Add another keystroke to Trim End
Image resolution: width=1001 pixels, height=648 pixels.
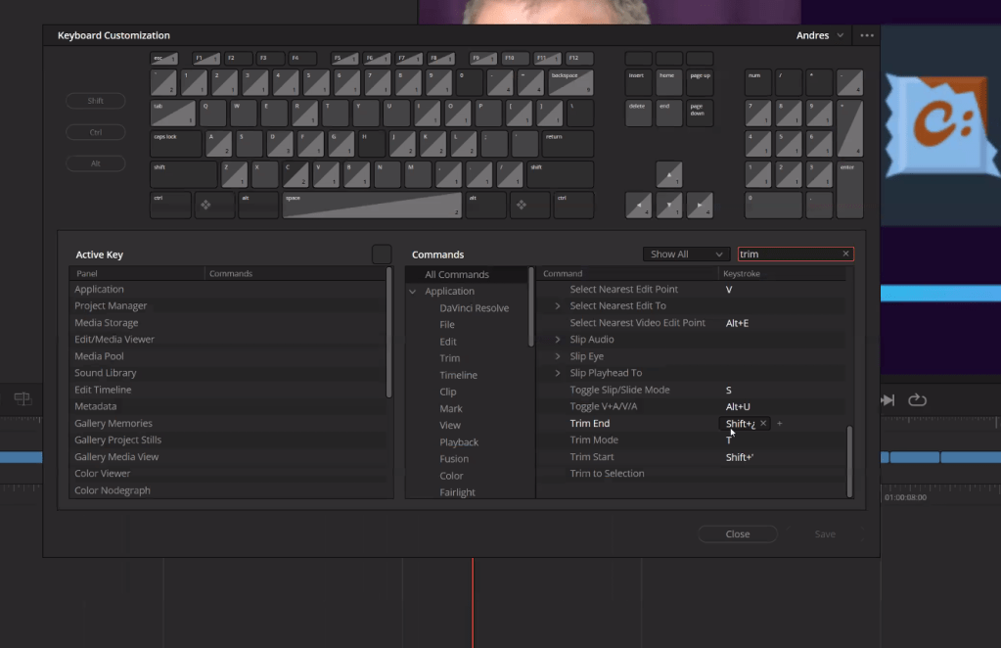(780, 423)
